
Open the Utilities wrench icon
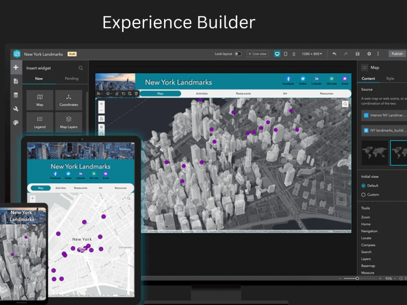16,109
